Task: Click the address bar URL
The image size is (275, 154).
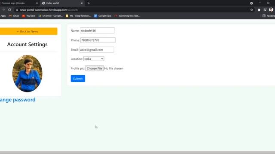Action: 49,10
